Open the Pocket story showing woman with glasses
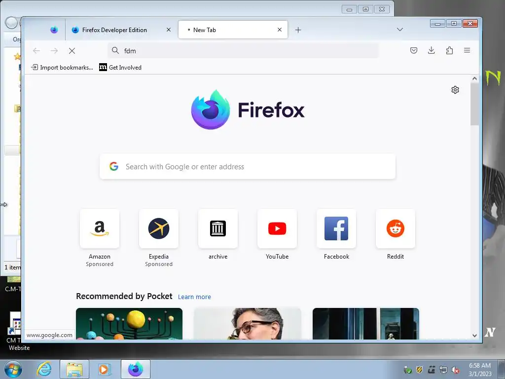Screen dimensions: 505x379 pos(248,324)
